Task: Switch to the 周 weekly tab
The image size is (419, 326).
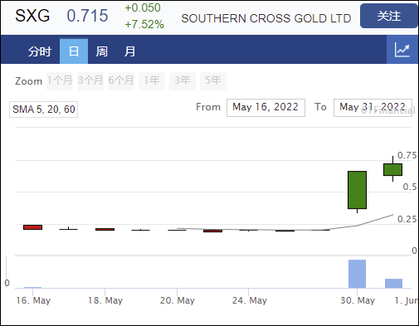Action: tap(101, 51)
